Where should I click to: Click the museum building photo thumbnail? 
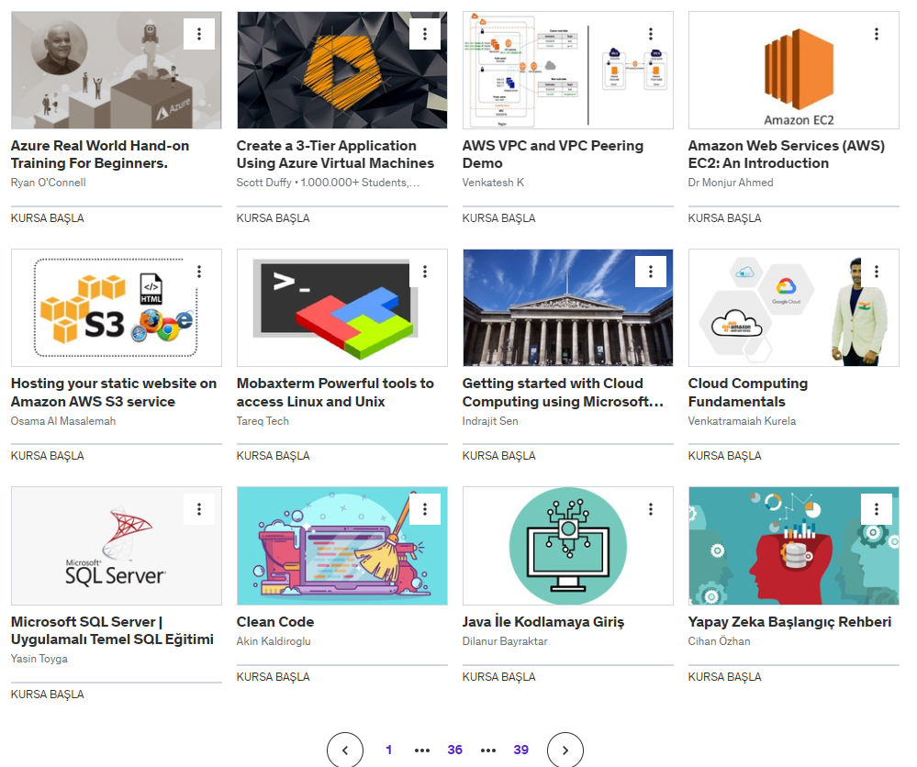pos(568,307)
